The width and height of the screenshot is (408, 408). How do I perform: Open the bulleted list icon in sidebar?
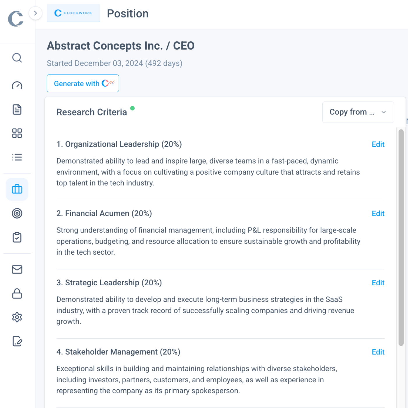[x=17, y=157]
